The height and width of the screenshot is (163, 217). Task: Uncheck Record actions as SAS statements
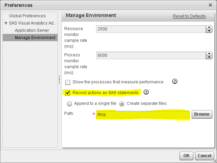[68, 93]
